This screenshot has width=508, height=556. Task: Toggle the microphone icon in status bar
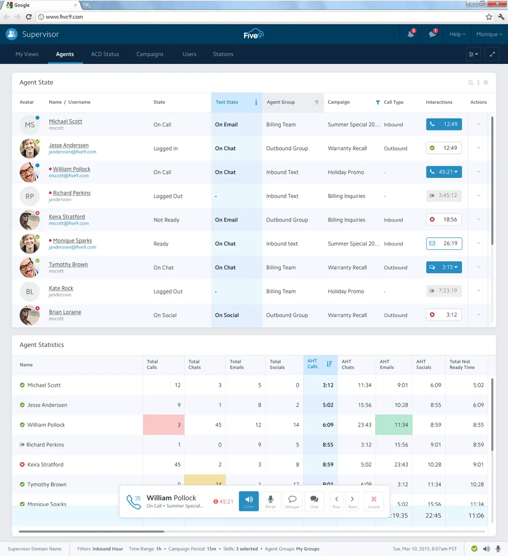pyautogui.click(x=498, y=549)
